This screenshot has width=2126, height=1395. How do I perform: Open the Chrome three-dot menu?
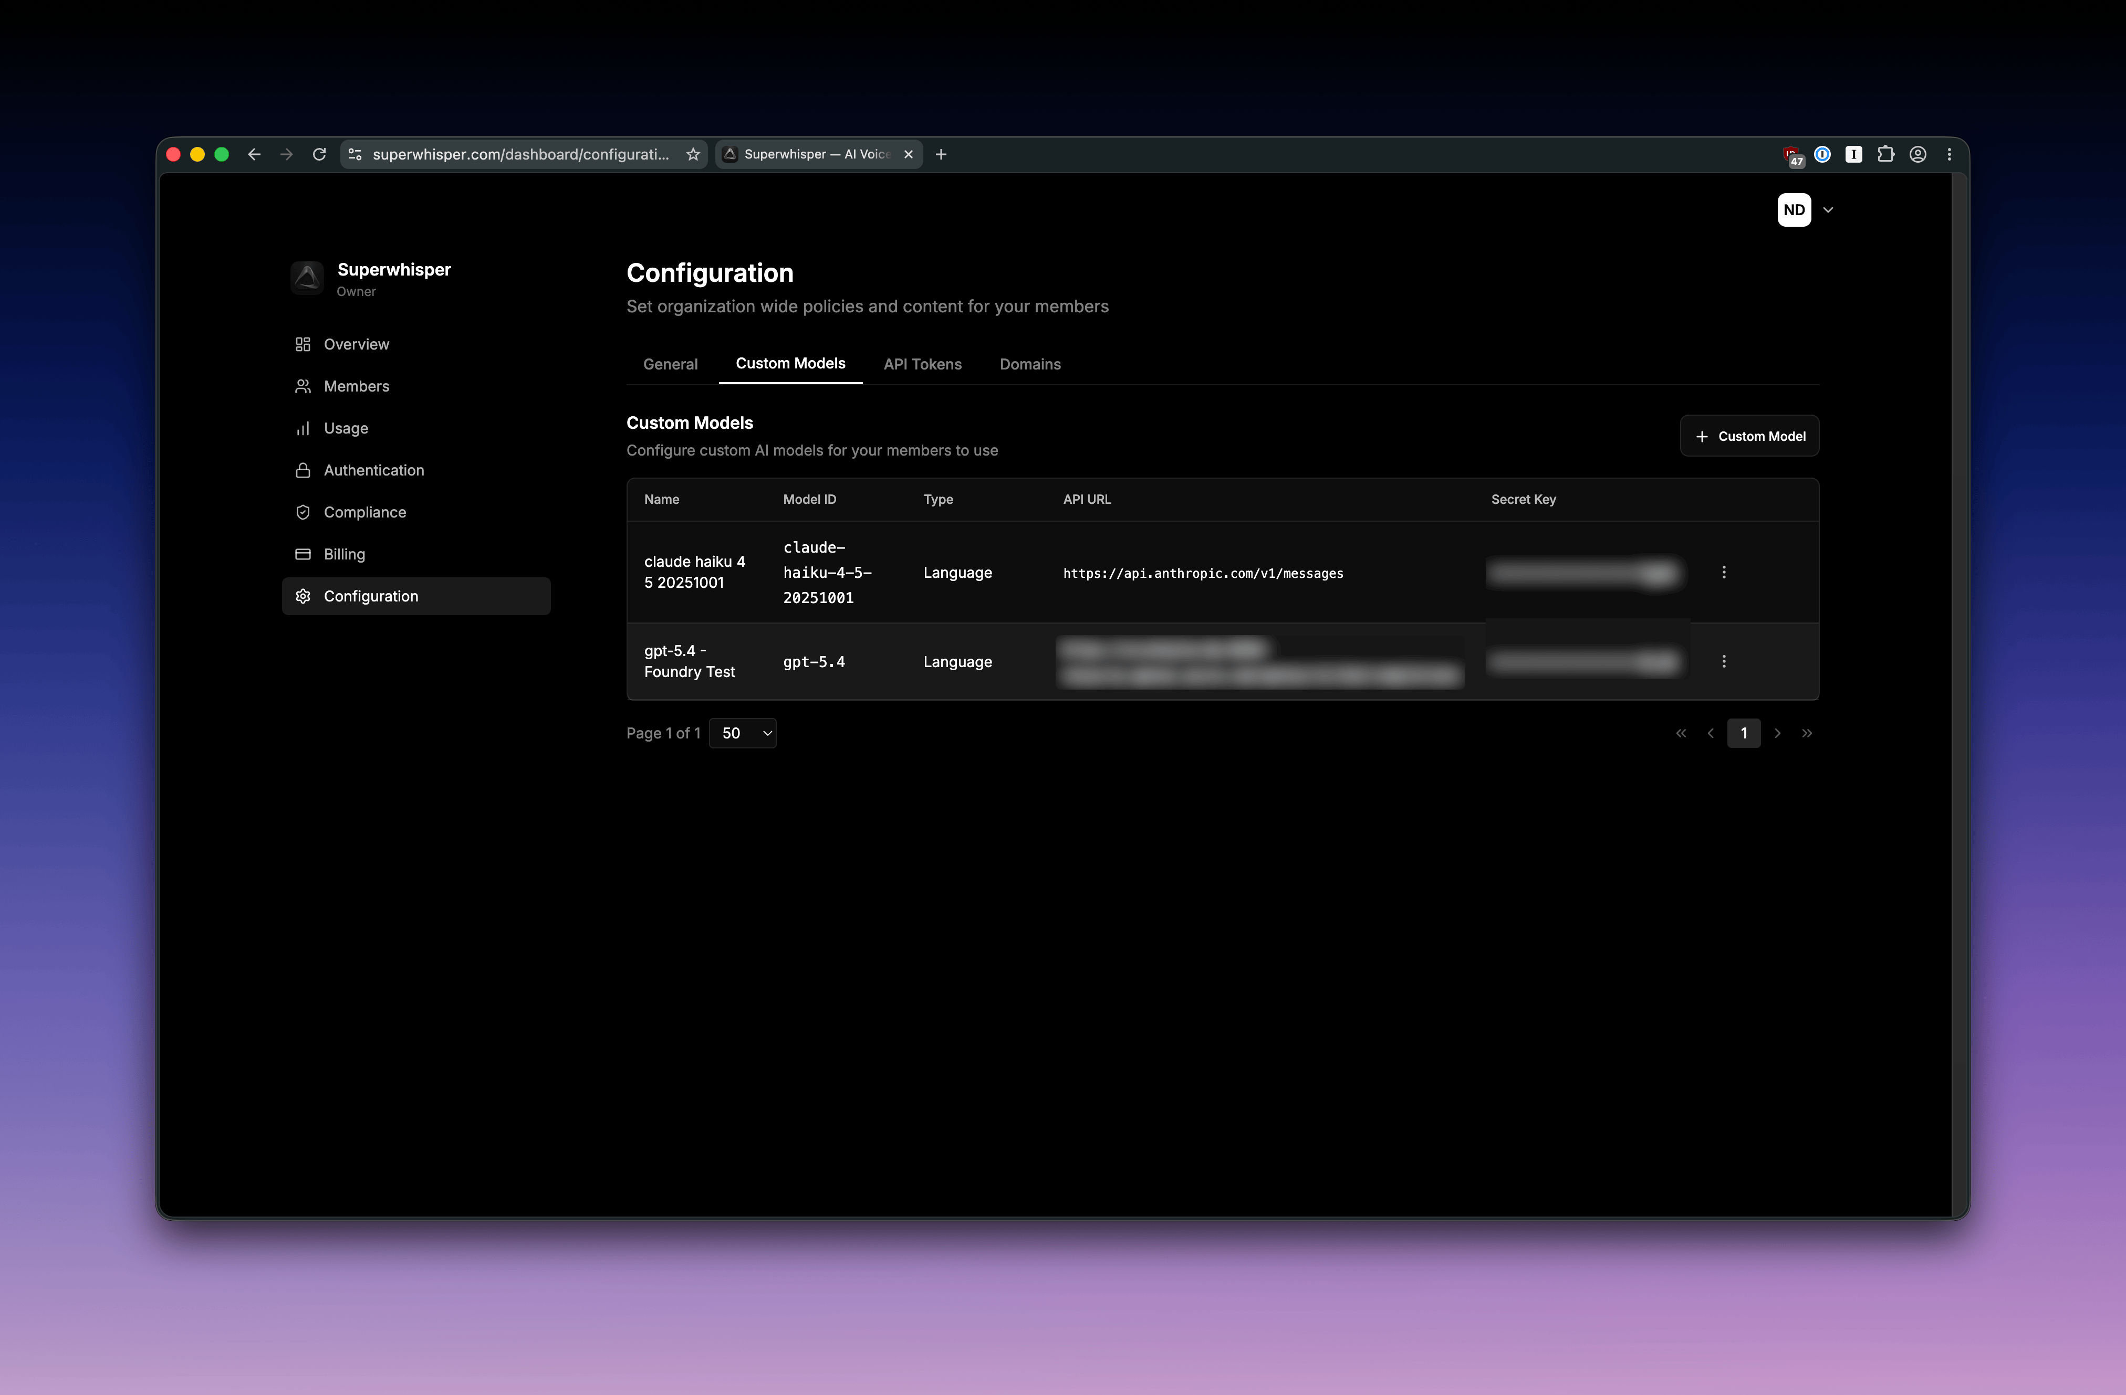pyautogui.click(x=1949, y=154)
